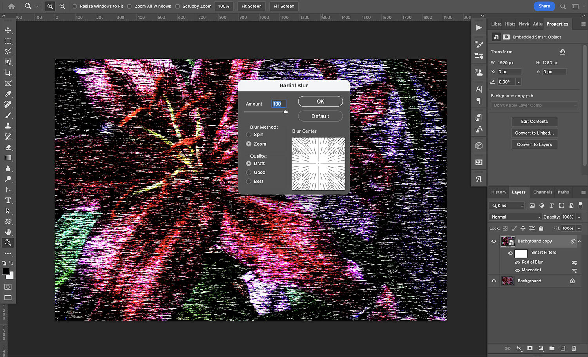
Task: Click the Create new layer icon
Action: [562, 348]
